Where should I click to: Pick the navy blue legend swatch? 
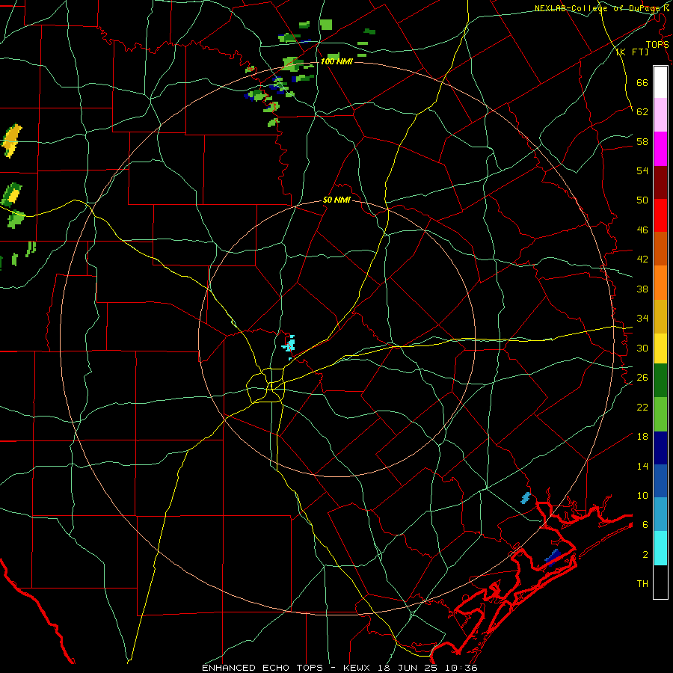point(660,448)
